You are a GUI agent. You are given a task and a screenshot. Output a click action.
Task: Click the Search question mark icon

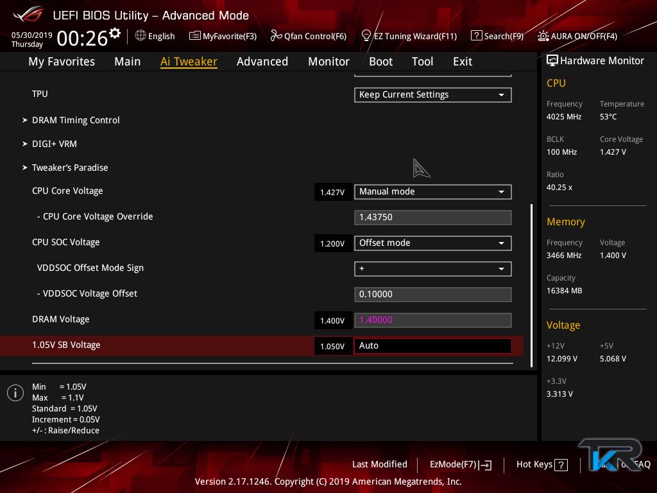477,36
